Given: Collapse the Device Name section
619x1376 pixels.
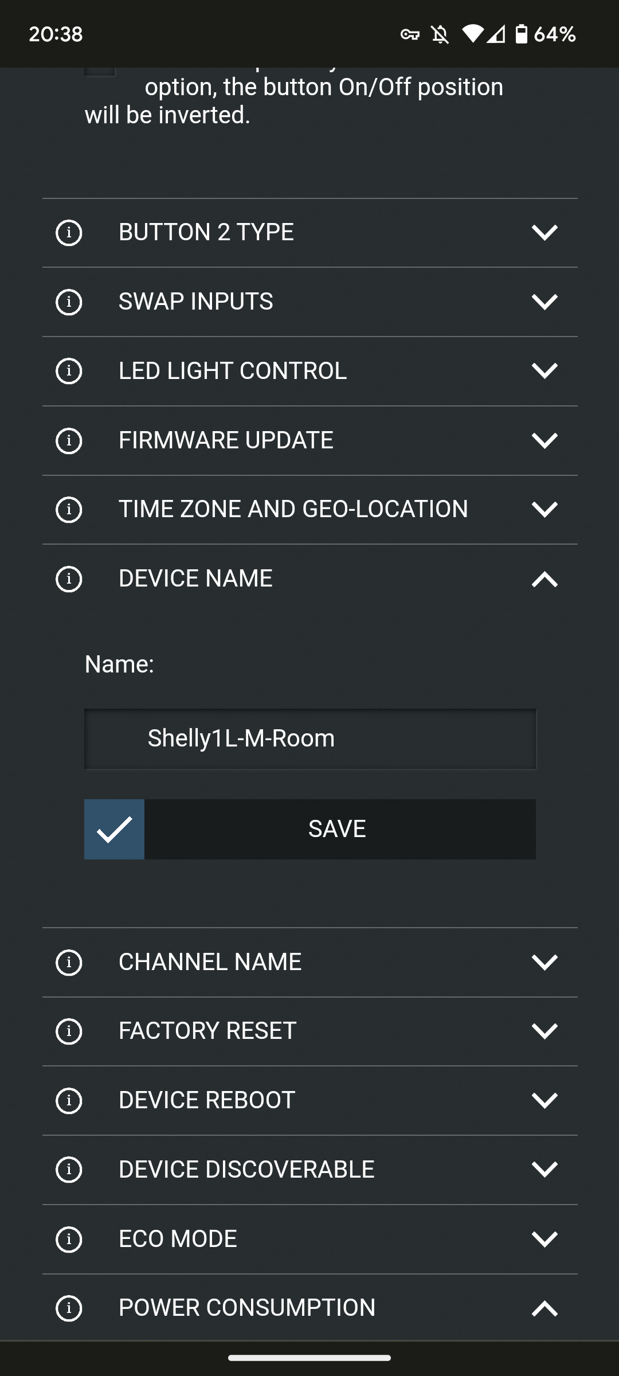Looking at the screenshot, I should pyautogui.click(x=544, y=579).
